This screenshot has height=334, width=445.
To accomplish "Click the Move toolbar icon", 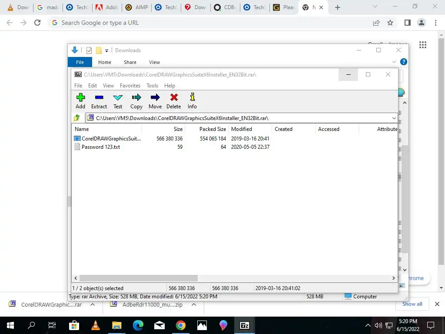I will click(155, 101).
